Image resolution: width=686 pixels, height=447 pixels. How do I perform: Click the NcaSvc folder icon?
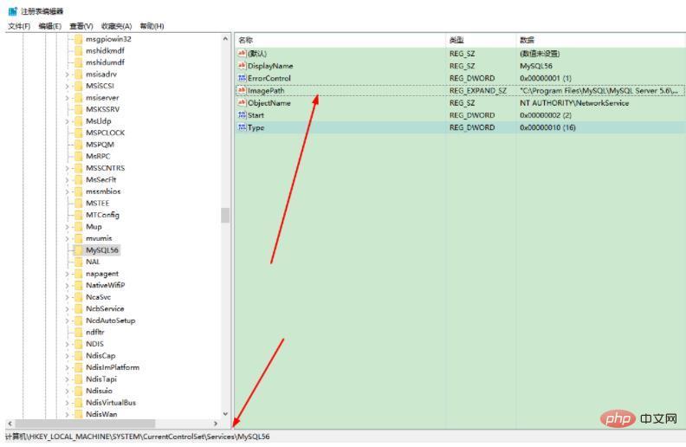[78, 297]
